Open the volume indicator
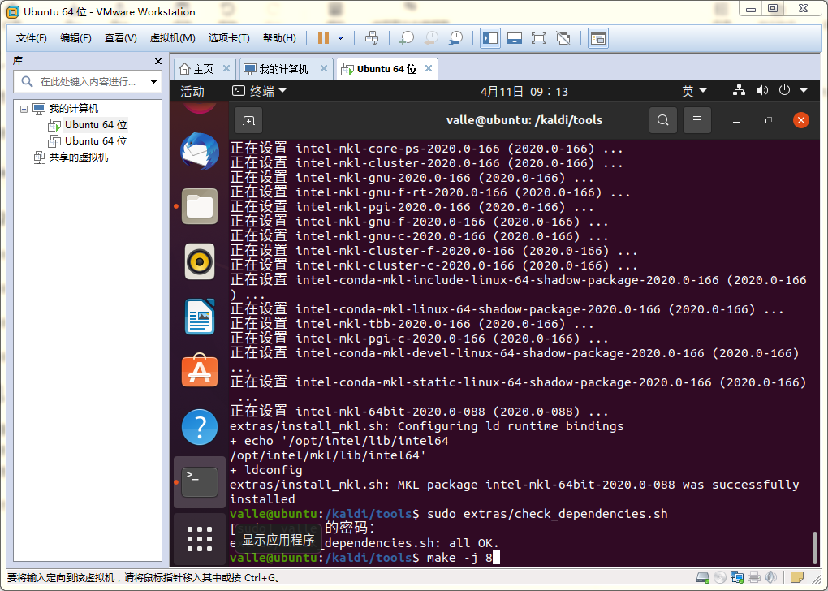Screen dimensions: 828x591 coord(761,90)
